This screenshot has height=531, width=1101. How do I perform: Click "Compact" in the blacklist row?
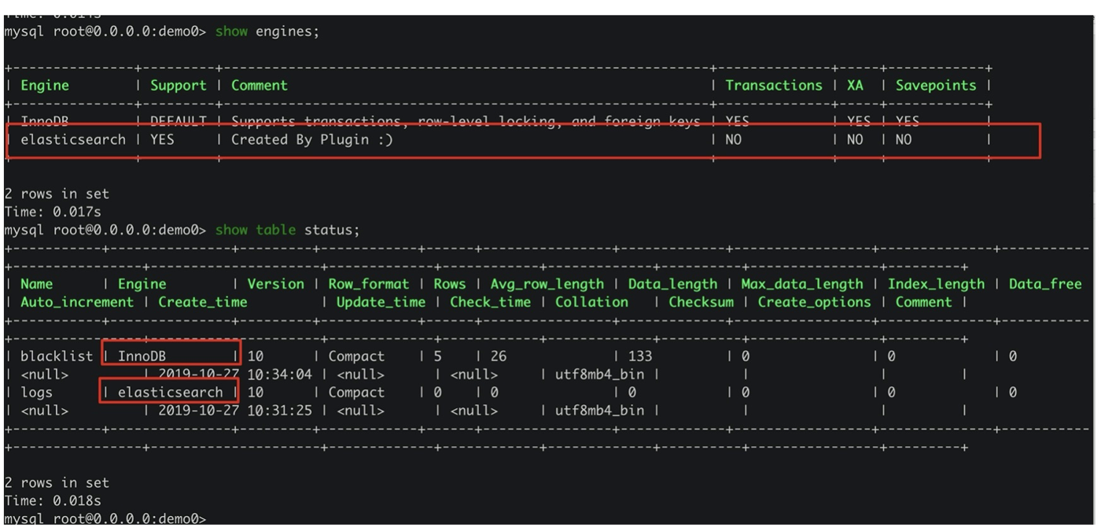pos(357,356)
